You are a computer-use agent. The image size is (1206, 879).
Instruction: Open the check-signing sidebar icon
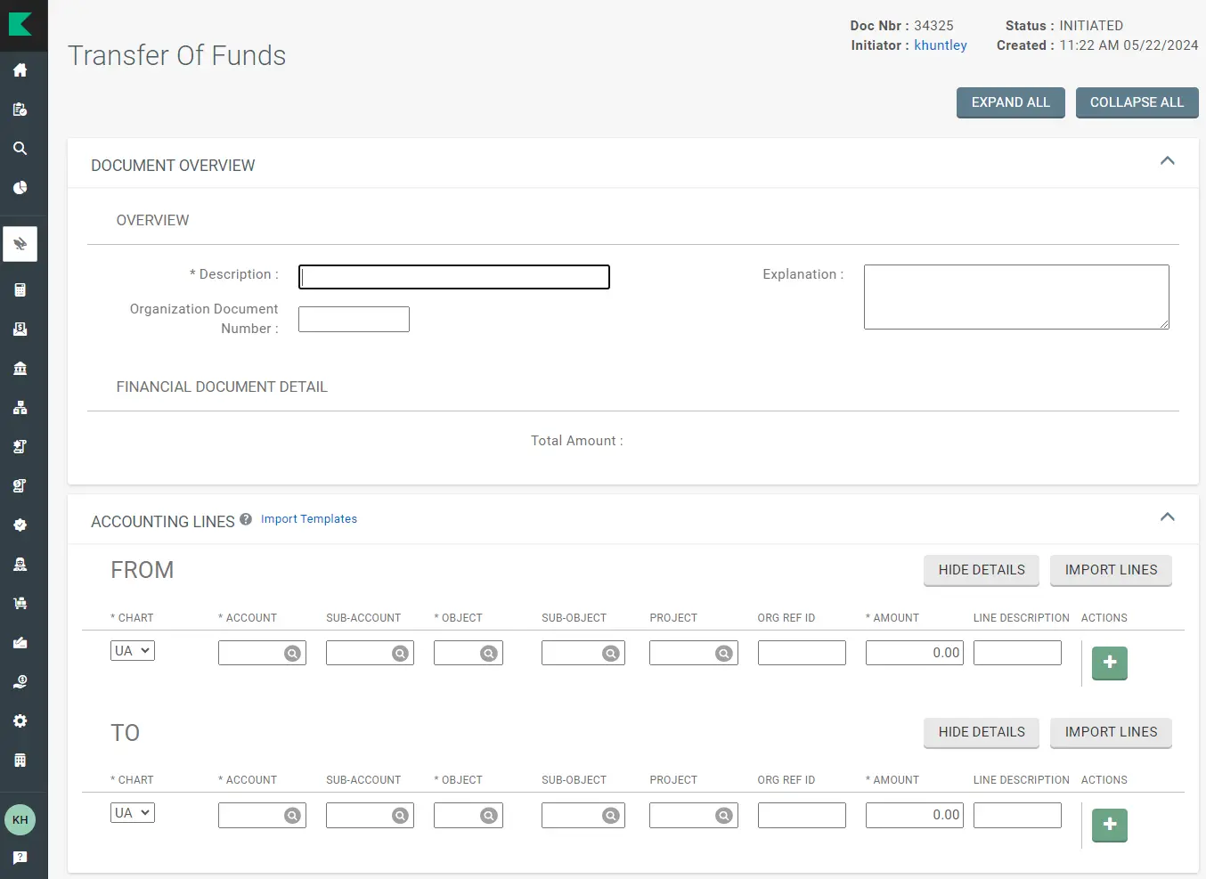[20, 643]
